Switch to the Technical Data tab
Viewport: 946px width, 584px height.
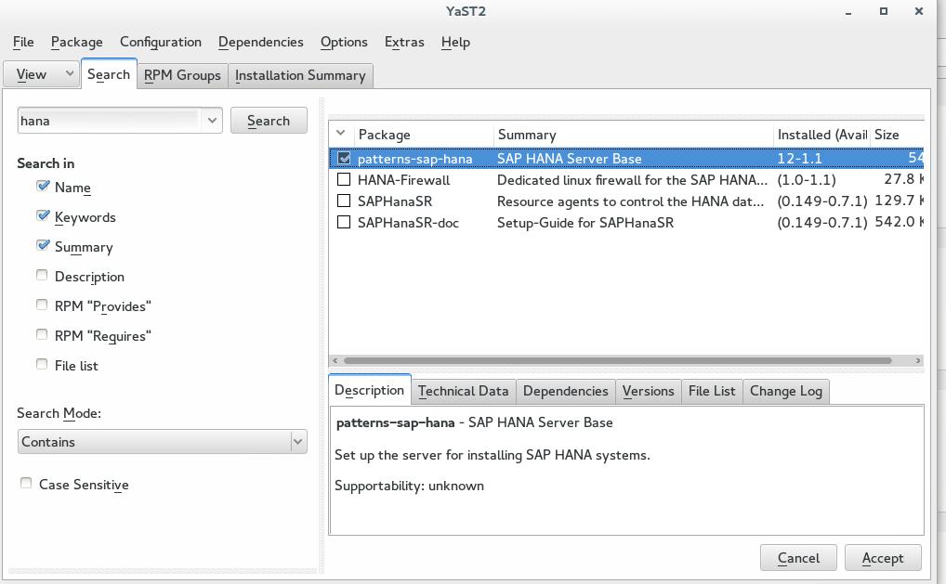point(463,390)
